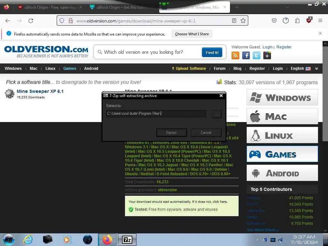Open the stats bar chart icon
This screenshot has height=246, width=328.
pyautogui.click(x=219, y=82)
